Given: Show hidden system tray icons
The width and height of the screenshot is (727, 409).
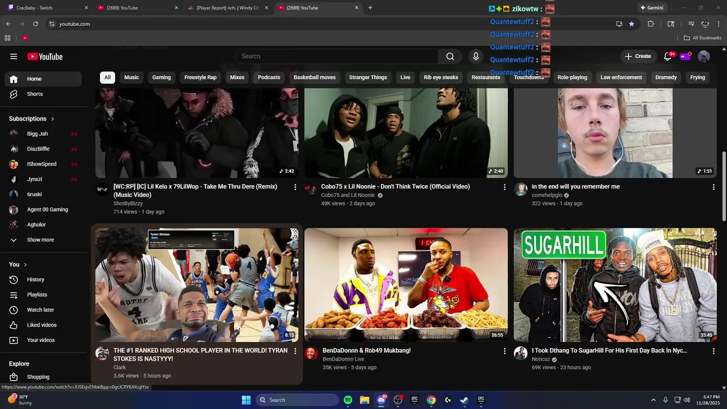Looking at the screenshot, I should pos(653,400).
